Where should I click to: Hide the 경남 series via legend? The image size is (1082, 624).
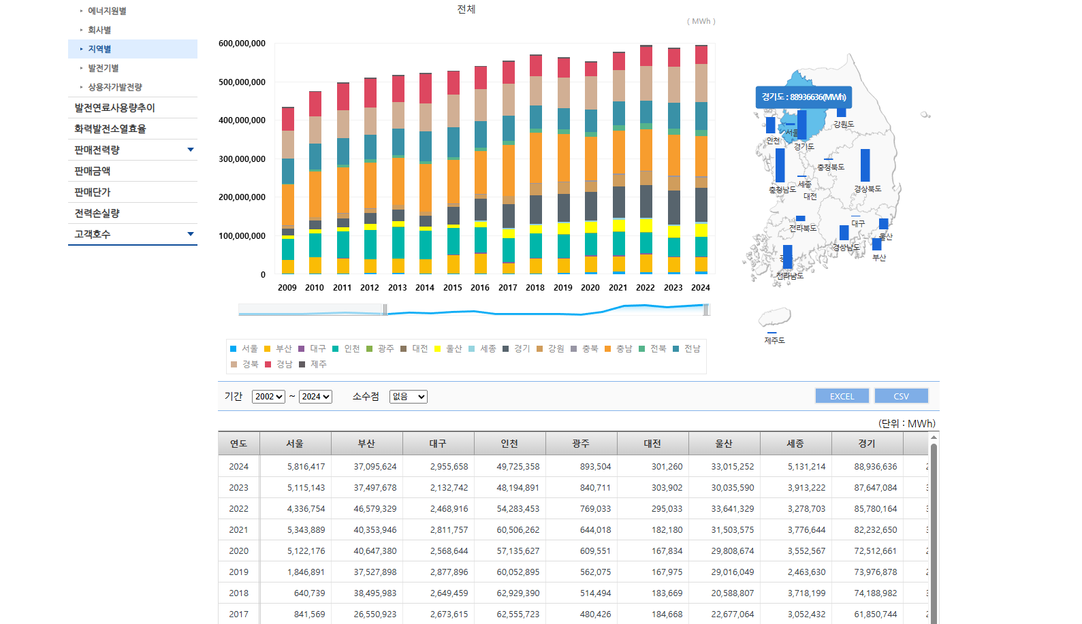(x=279, y=364)
